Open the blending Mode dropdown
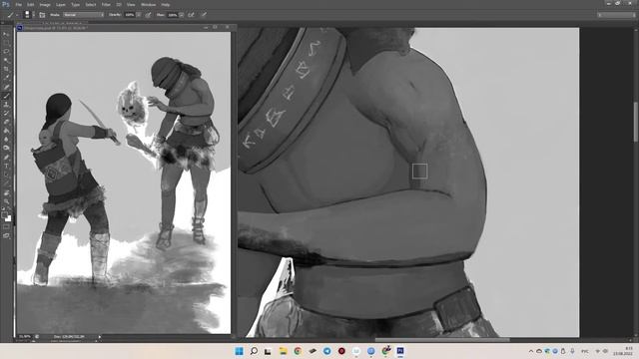This screenshot has height=359, width=639. click(x=84, y=15)
